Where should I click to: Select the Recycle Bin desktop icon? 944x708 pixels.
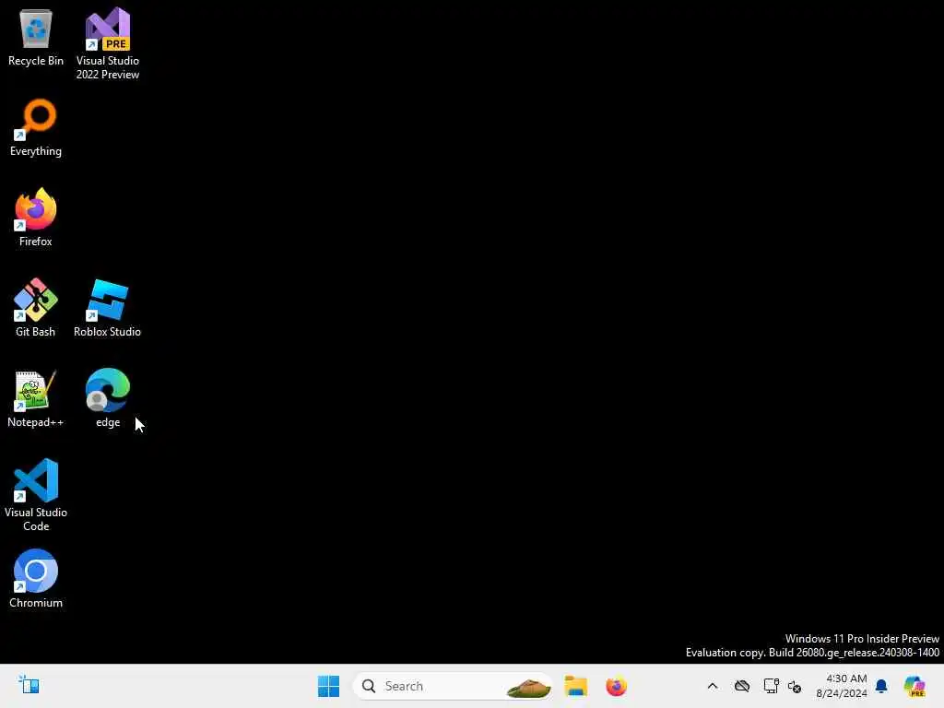pyautogui.click(x=36, y=38)
